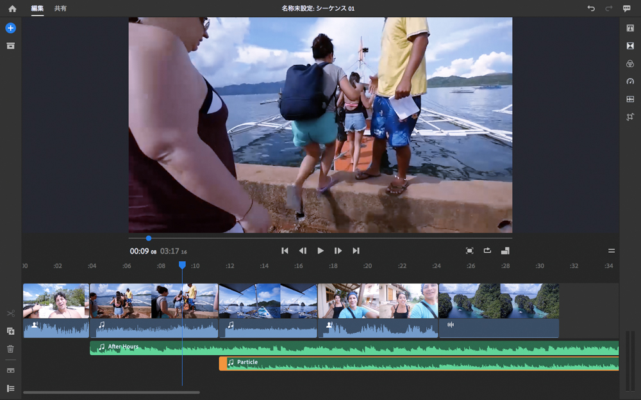Viewport: 641px width, 400px height.
Task: Click the timeline horizontal scrollbar
Action: pyautogui.click(x=111, y=392)
